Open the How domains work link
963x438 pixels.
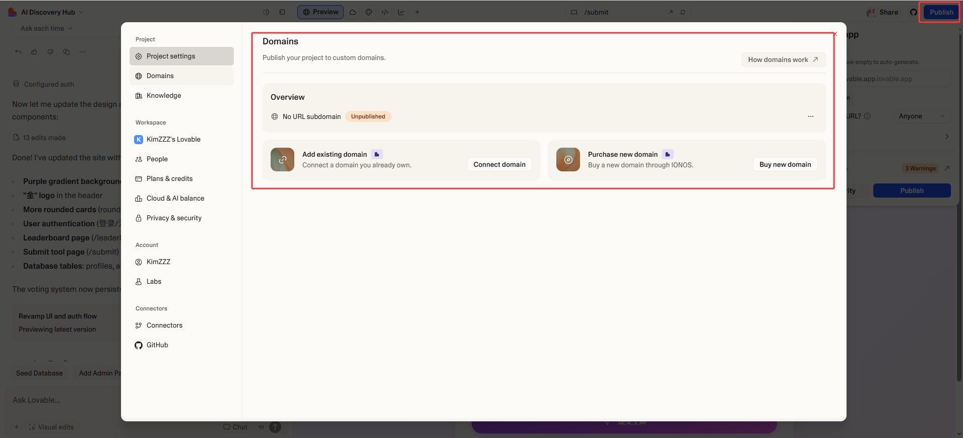tap(784, 59)
